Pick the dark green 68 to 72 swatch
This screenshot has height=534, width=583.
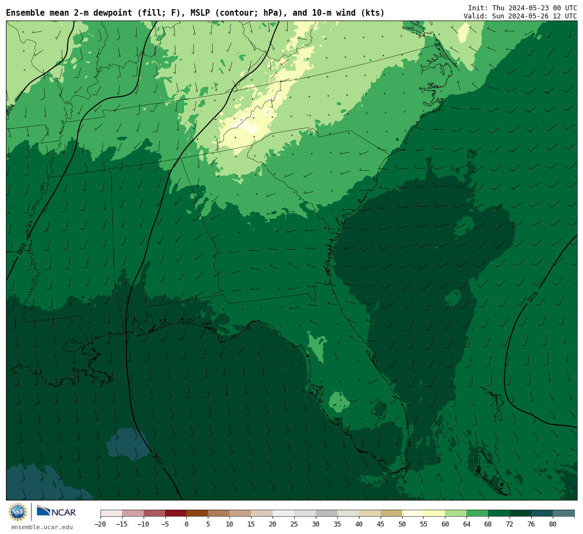[499, 513]
